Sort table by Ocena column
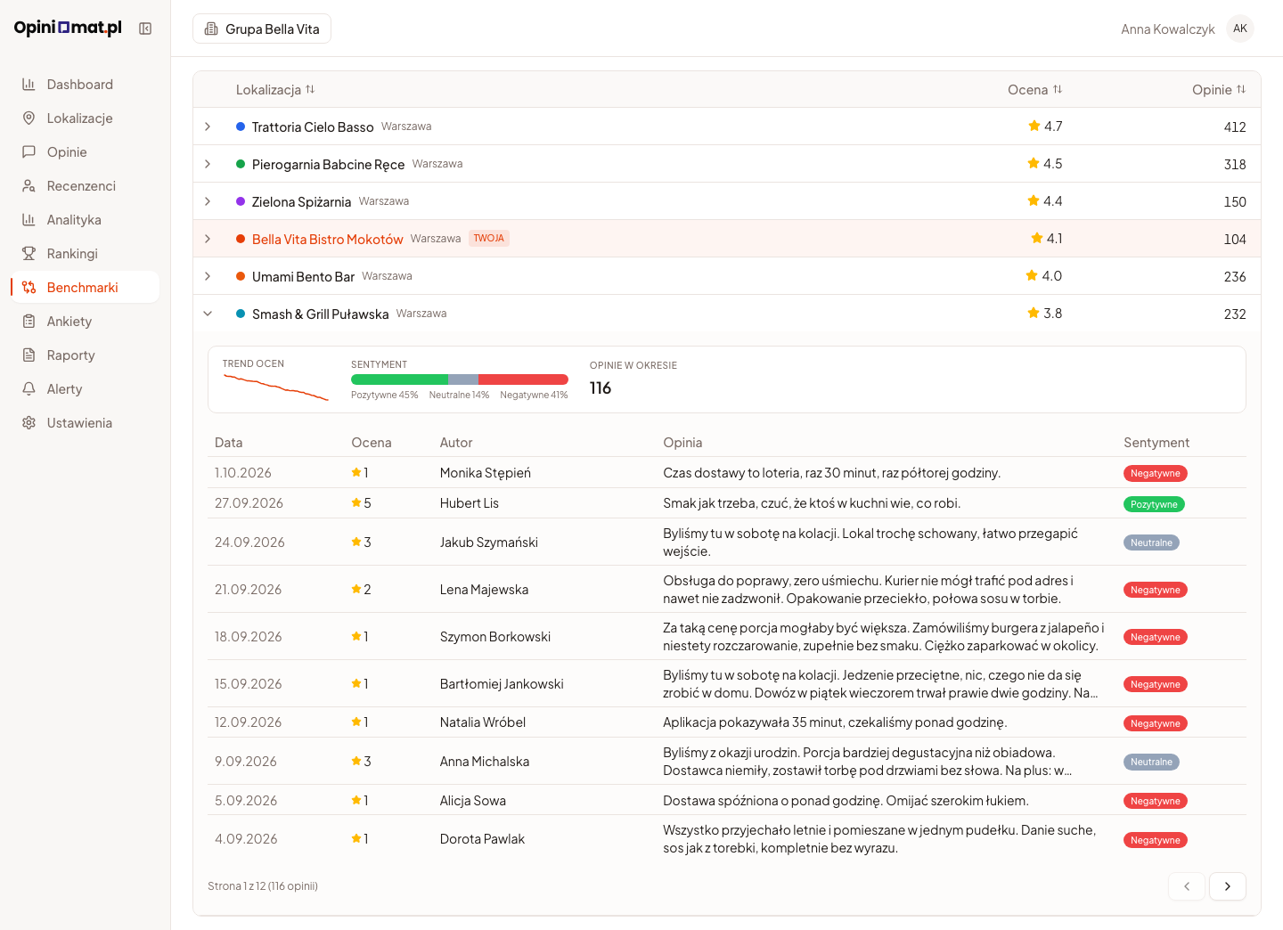1283x930 pixels. [x=1035, y=90]
